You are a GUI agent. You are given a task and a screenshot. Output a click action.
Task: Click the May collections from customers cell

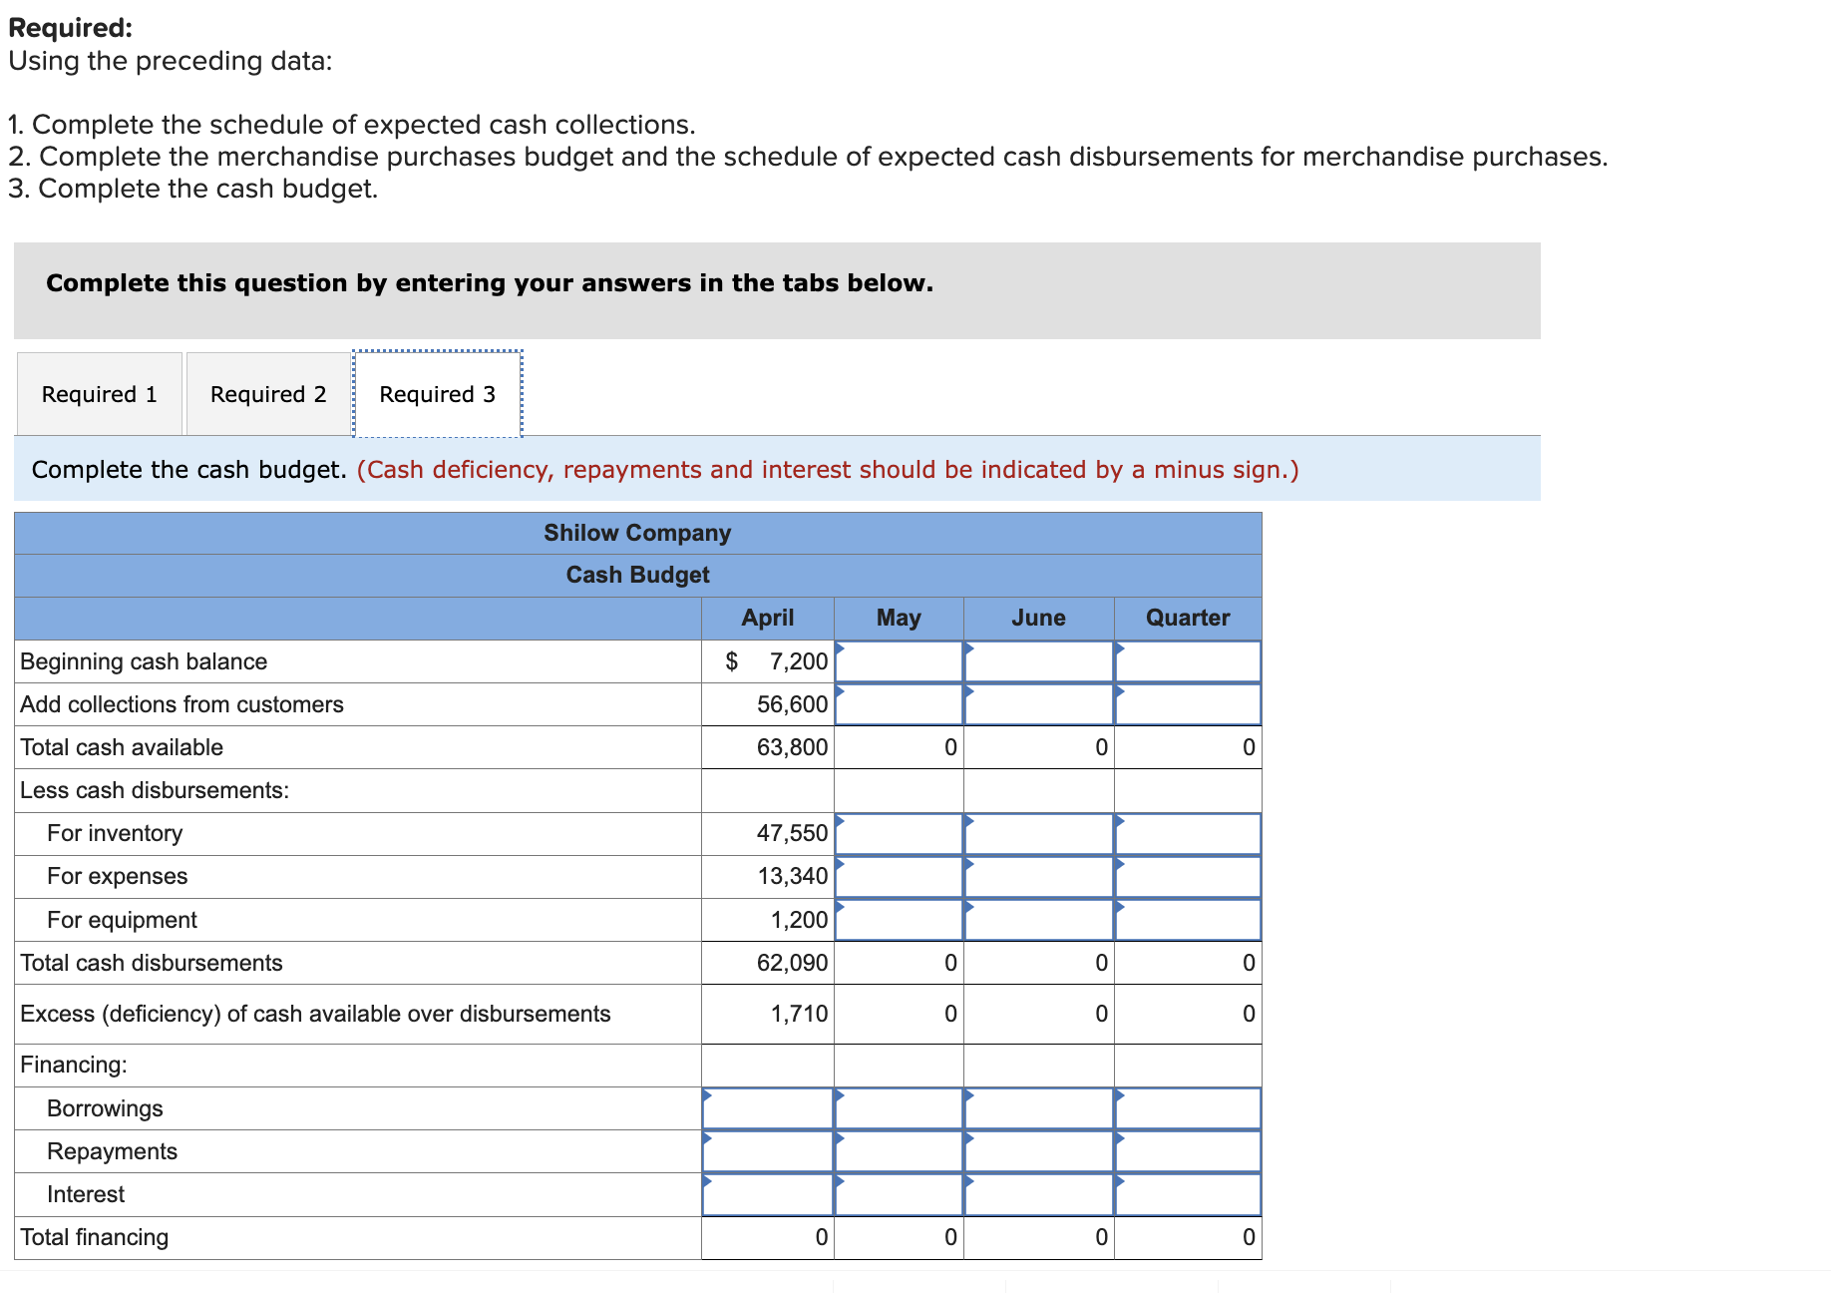click(898, 703)
